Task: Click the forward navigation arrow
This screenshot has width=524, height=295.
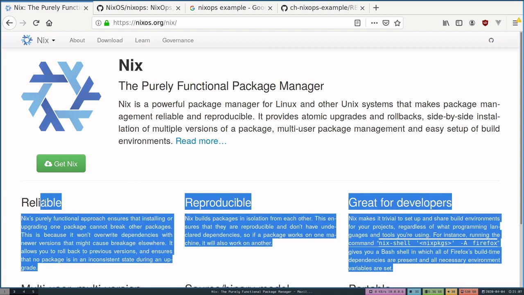Action: [x=23, y=23]
